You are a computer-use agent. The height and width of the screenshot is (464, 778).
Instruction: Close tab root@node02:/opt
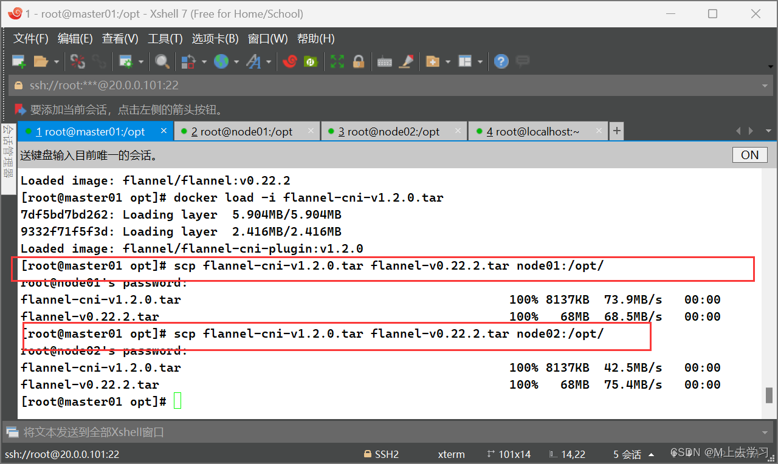tap(458, 131)
